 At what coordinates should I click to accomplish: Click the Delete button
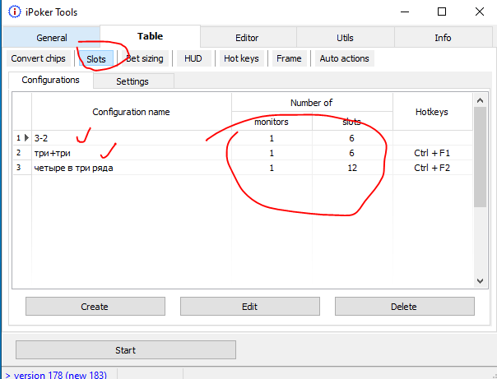[405, 306]
